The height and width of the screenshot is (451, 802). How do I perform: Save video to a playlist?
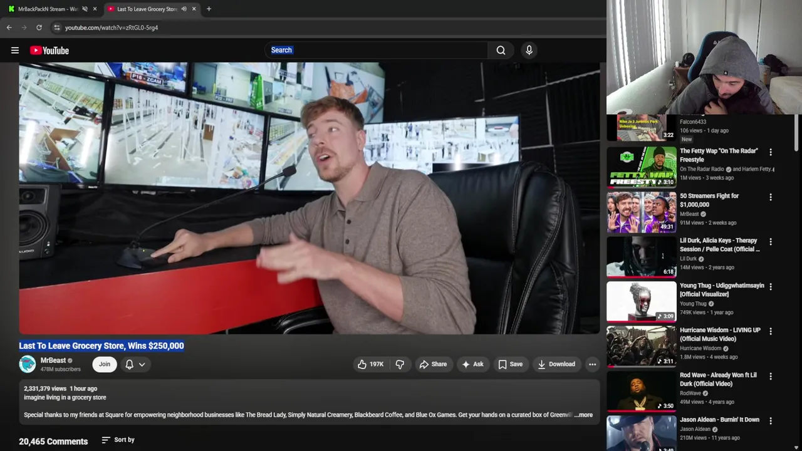tap(510, 364)
